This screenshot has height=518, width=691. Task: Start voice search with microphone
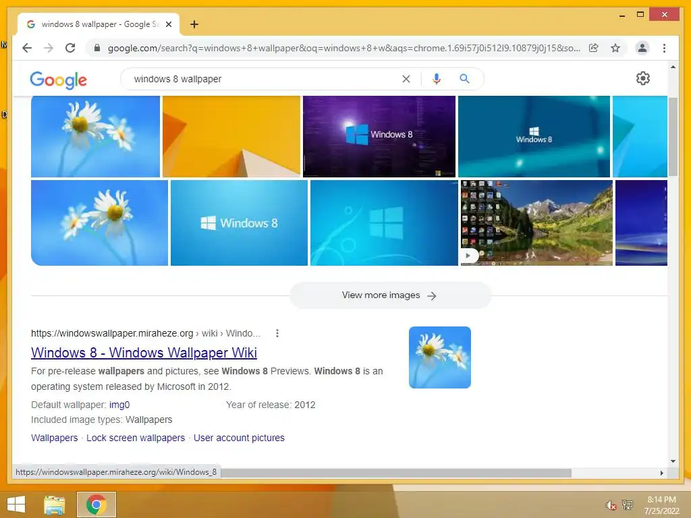point(437,79)
